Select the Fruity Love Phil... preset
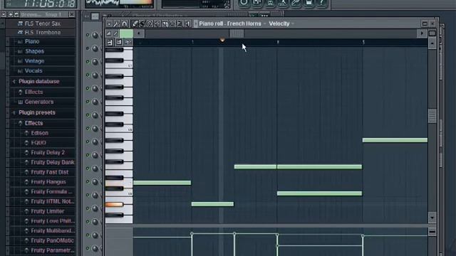 coord(53,221)
